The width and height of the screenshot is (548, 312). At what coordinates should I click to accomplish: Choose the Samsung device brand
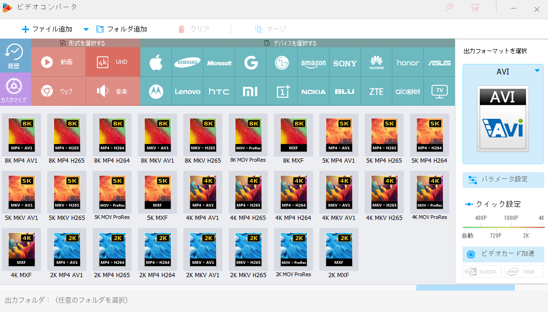(187, 62)
